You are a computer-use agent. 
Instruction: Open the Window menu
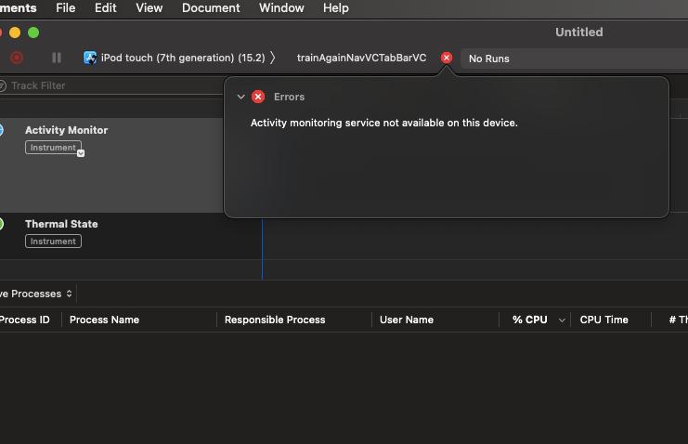(x=281, y=8)
